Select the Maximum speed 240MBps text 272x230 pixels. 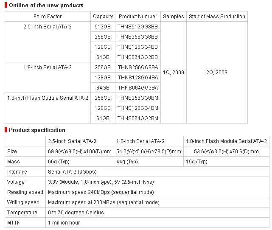pos(79,192)
